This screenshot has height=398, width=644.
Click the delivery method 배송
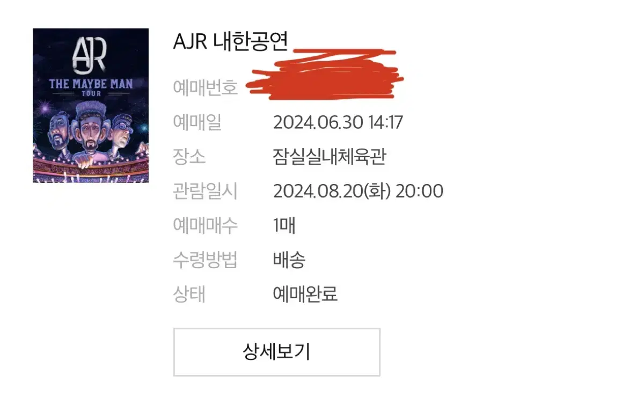pyautogui.click(x=289, y=260)
